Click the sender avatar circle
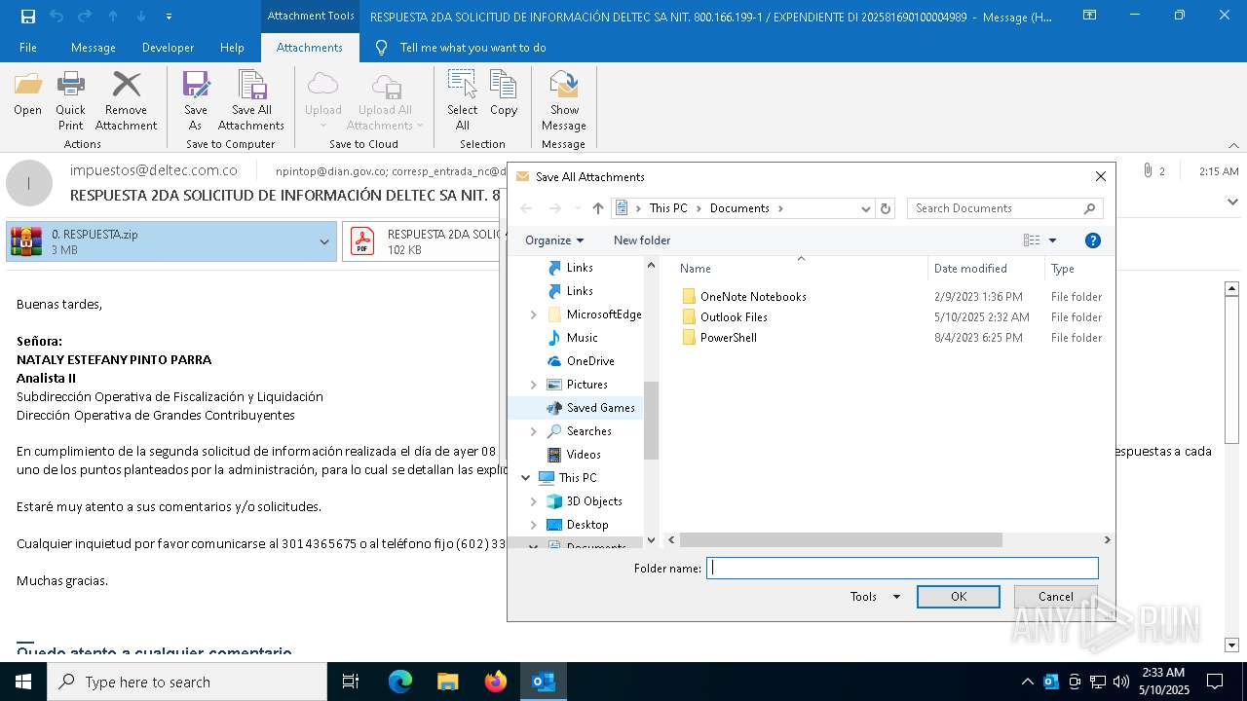 [x=29, y=183]
